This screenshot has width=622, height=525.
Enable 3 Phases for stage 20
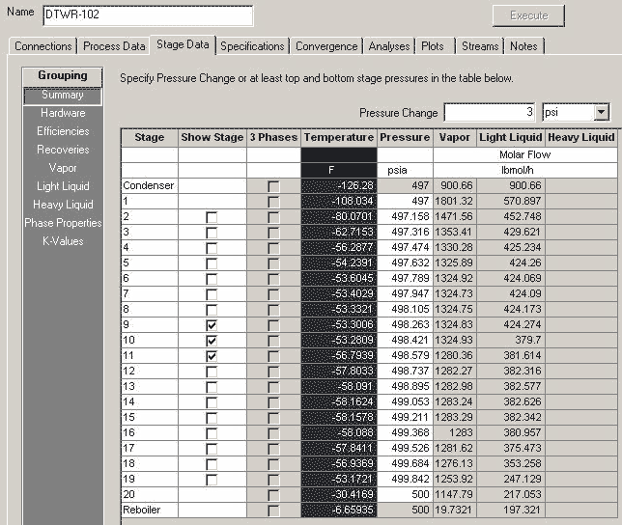273,495
